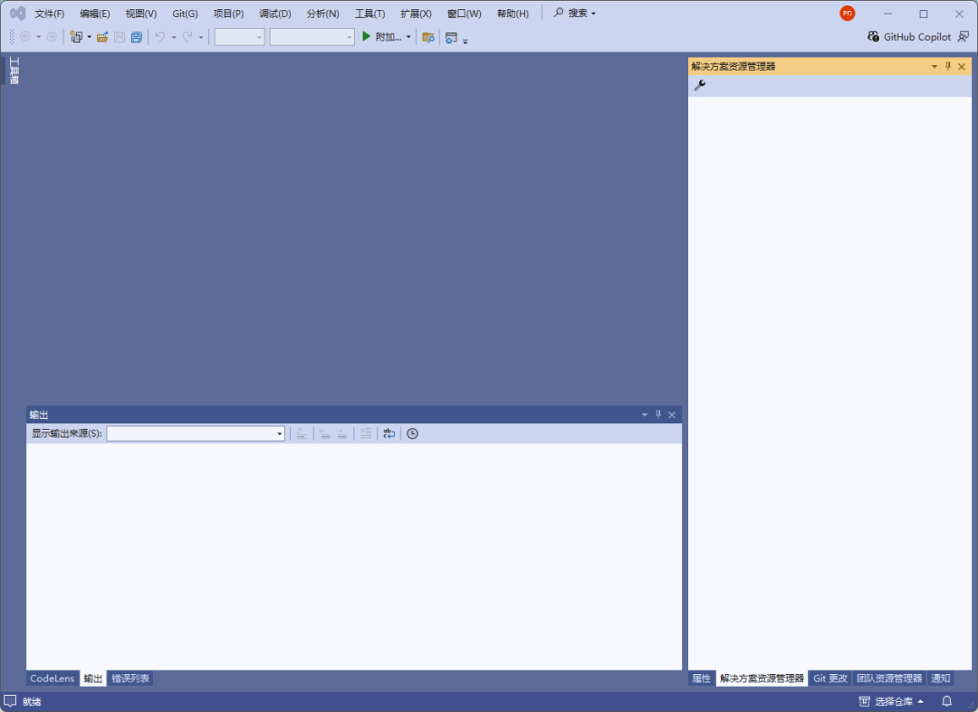Viewport: 978px width, 712px height.
Task: Open the New Project dropdown arrow
Action: pos(89,37)
